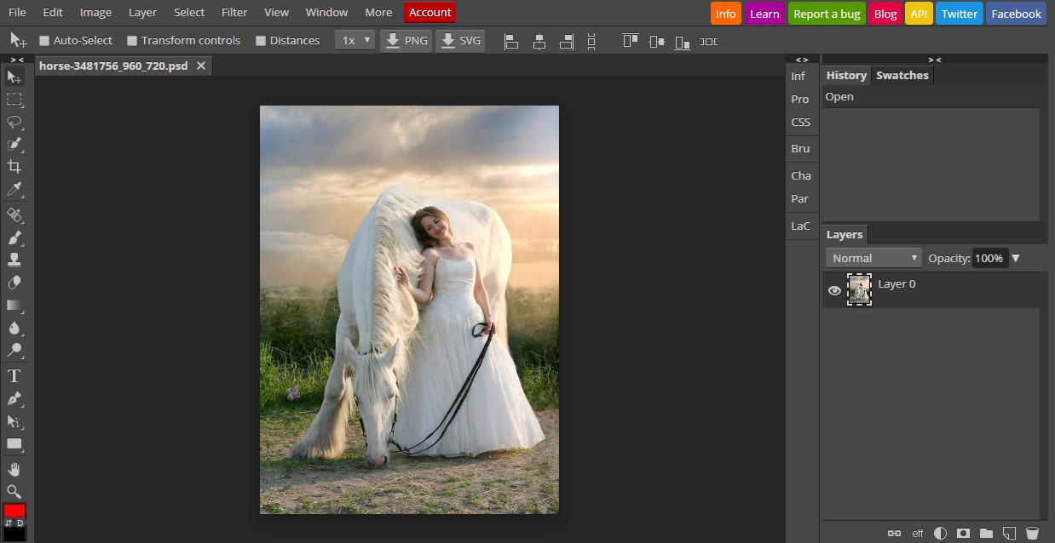The width and height of the screenshot is (1055, 543).
Task: Click the link layers icon
Action: coord(894,534)
